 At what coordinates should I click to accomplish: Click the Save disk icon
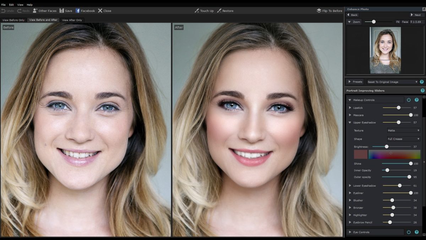62,11
